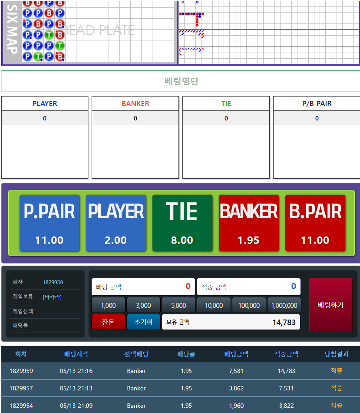Click the 14,783 payout cell in history table
The image size is (360, 413).
tap(286, 371)
